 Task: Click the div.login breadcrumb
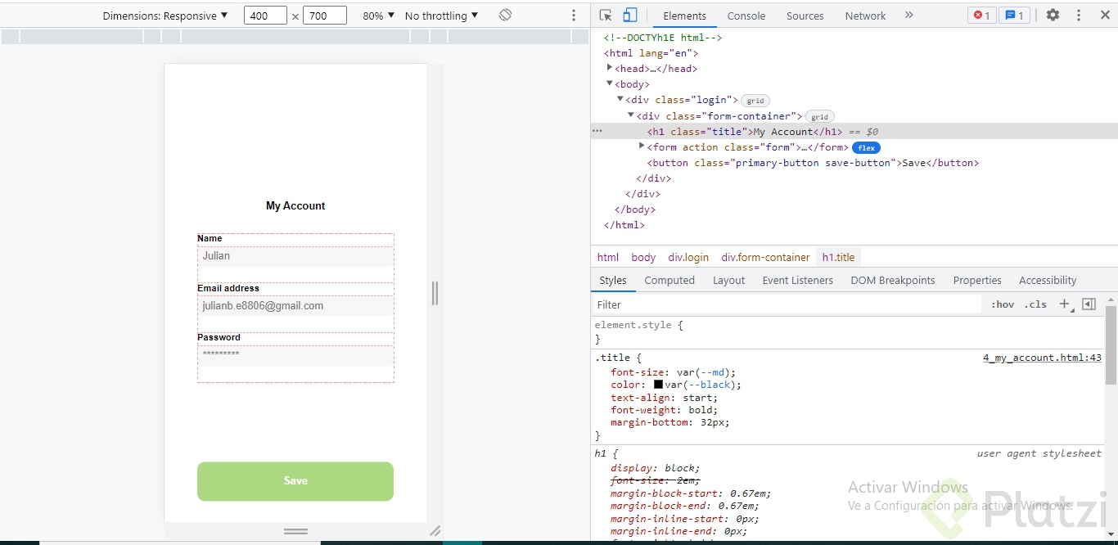coord(688,257)
